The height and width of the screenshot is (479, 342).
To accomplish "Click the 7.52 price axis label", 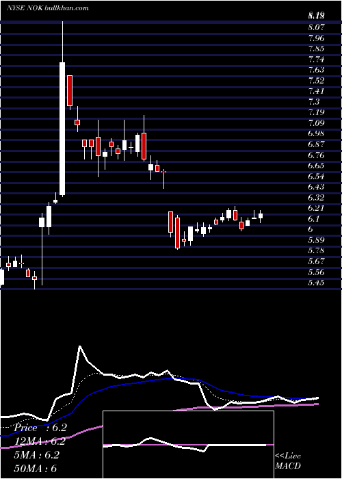I will click(x=316, y=80).
